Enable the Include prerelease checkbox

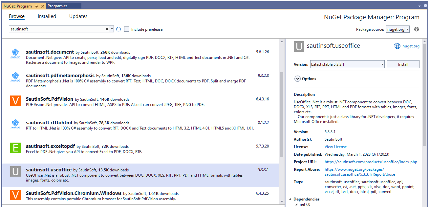[x=127, y=29]
